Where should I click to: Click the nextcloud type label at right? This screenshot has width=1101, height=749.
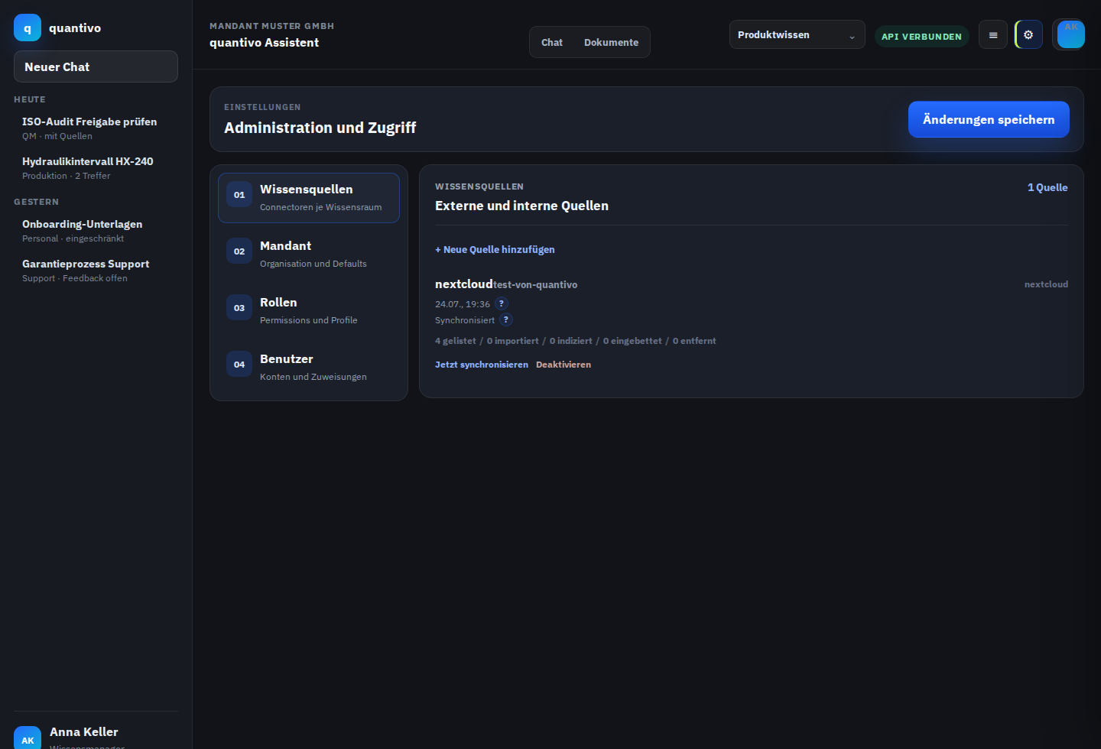[1046, 284]
